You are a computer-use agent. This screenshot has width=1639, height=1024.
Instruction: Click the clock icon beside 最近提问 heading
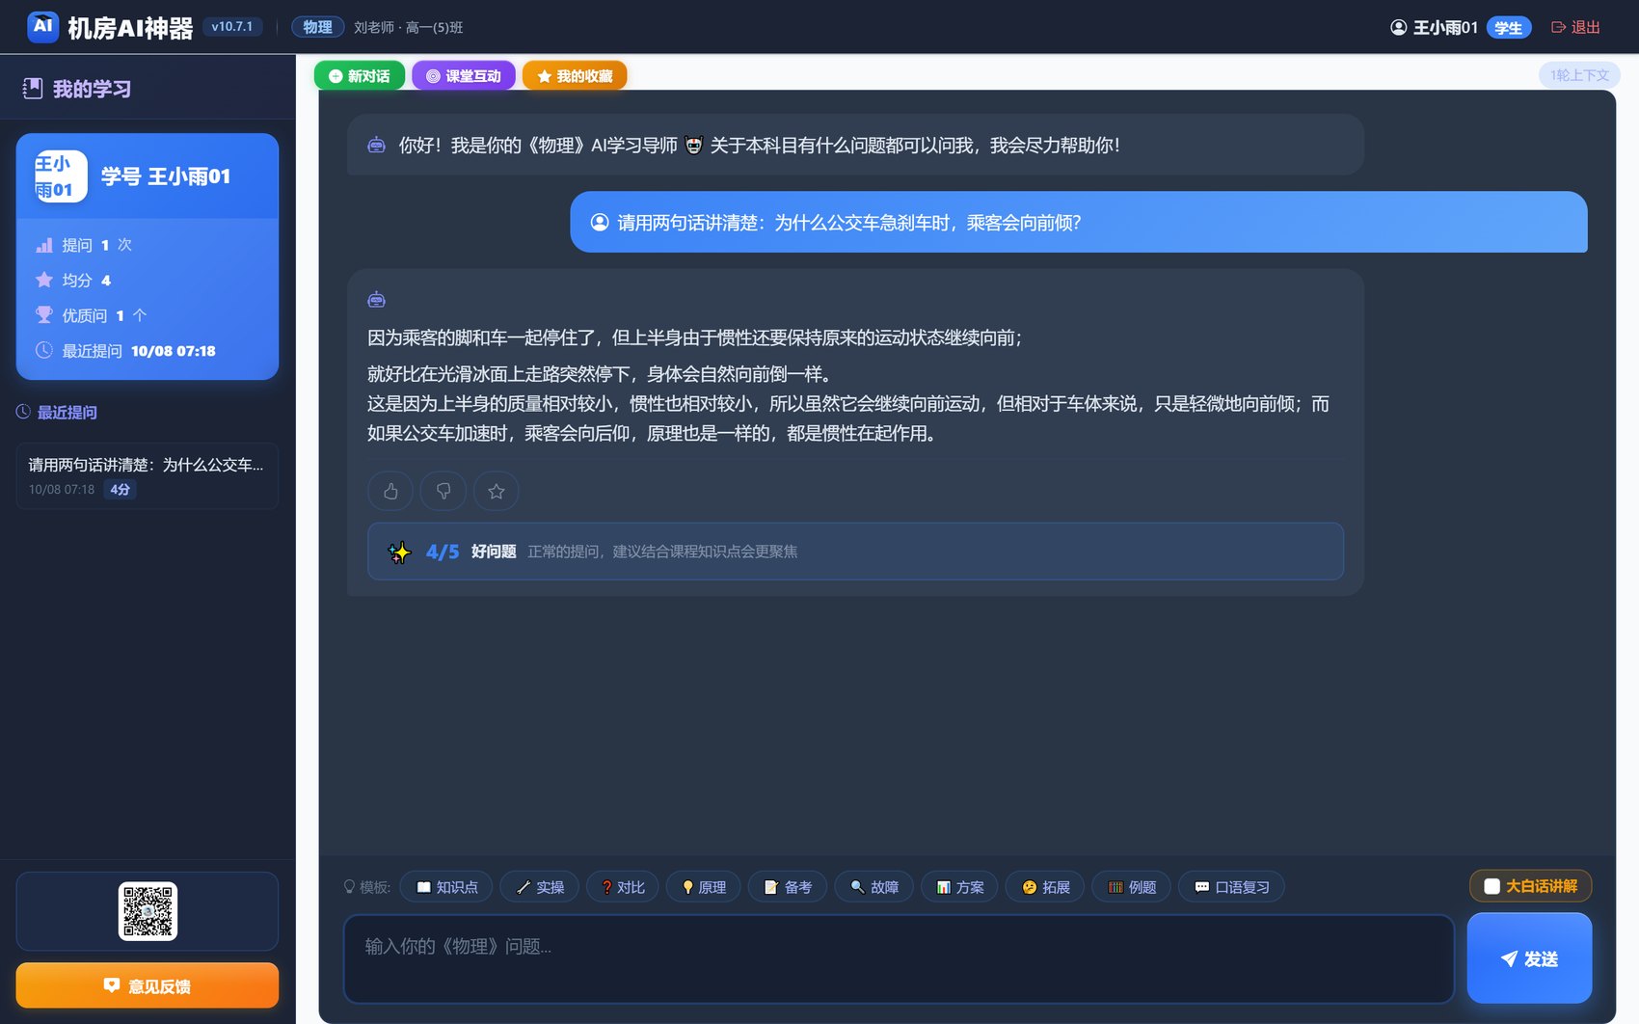tap(24, 412)
